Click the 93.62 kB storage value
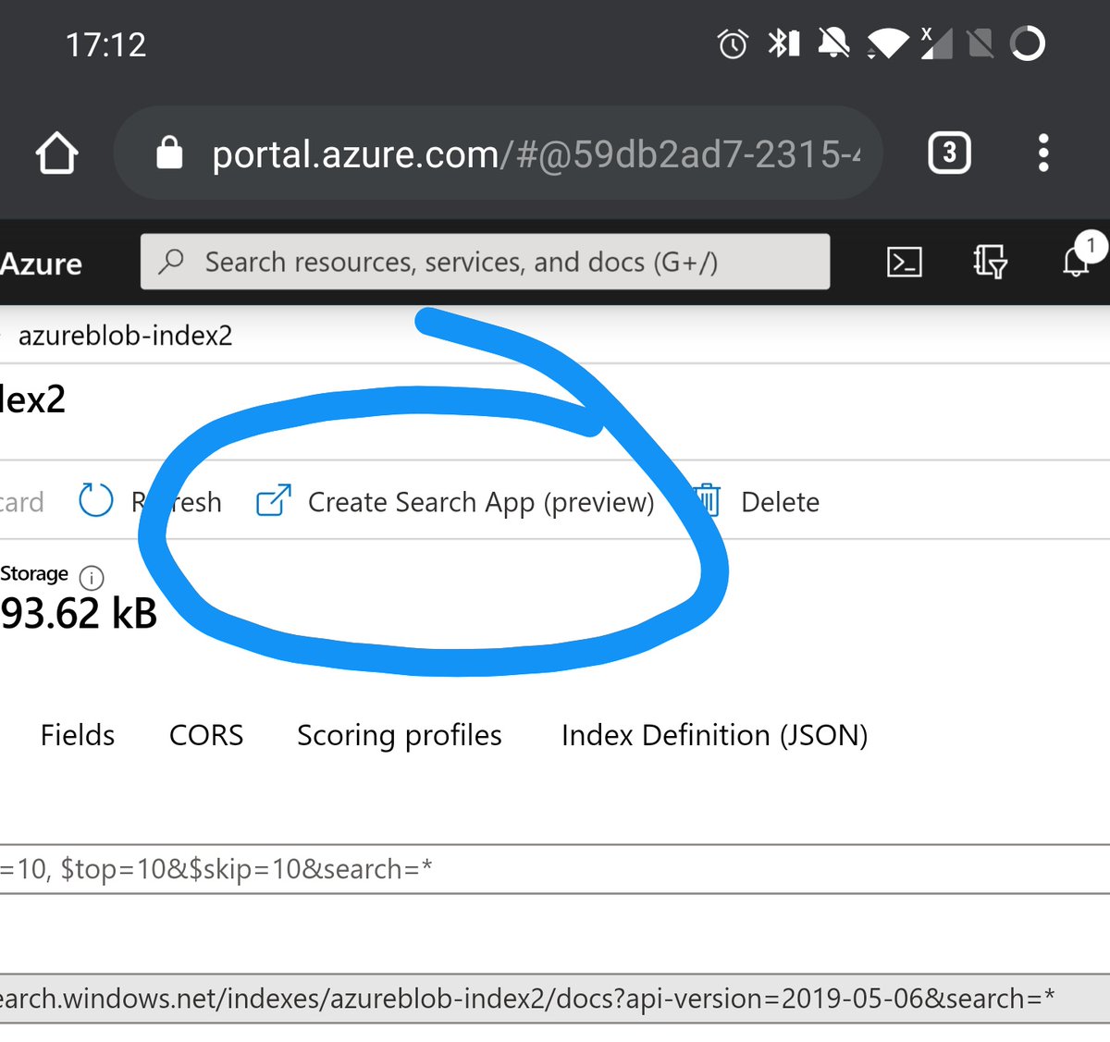Image resolution: width=1110 pixels, height=1042 pixels. pos(80,613)
